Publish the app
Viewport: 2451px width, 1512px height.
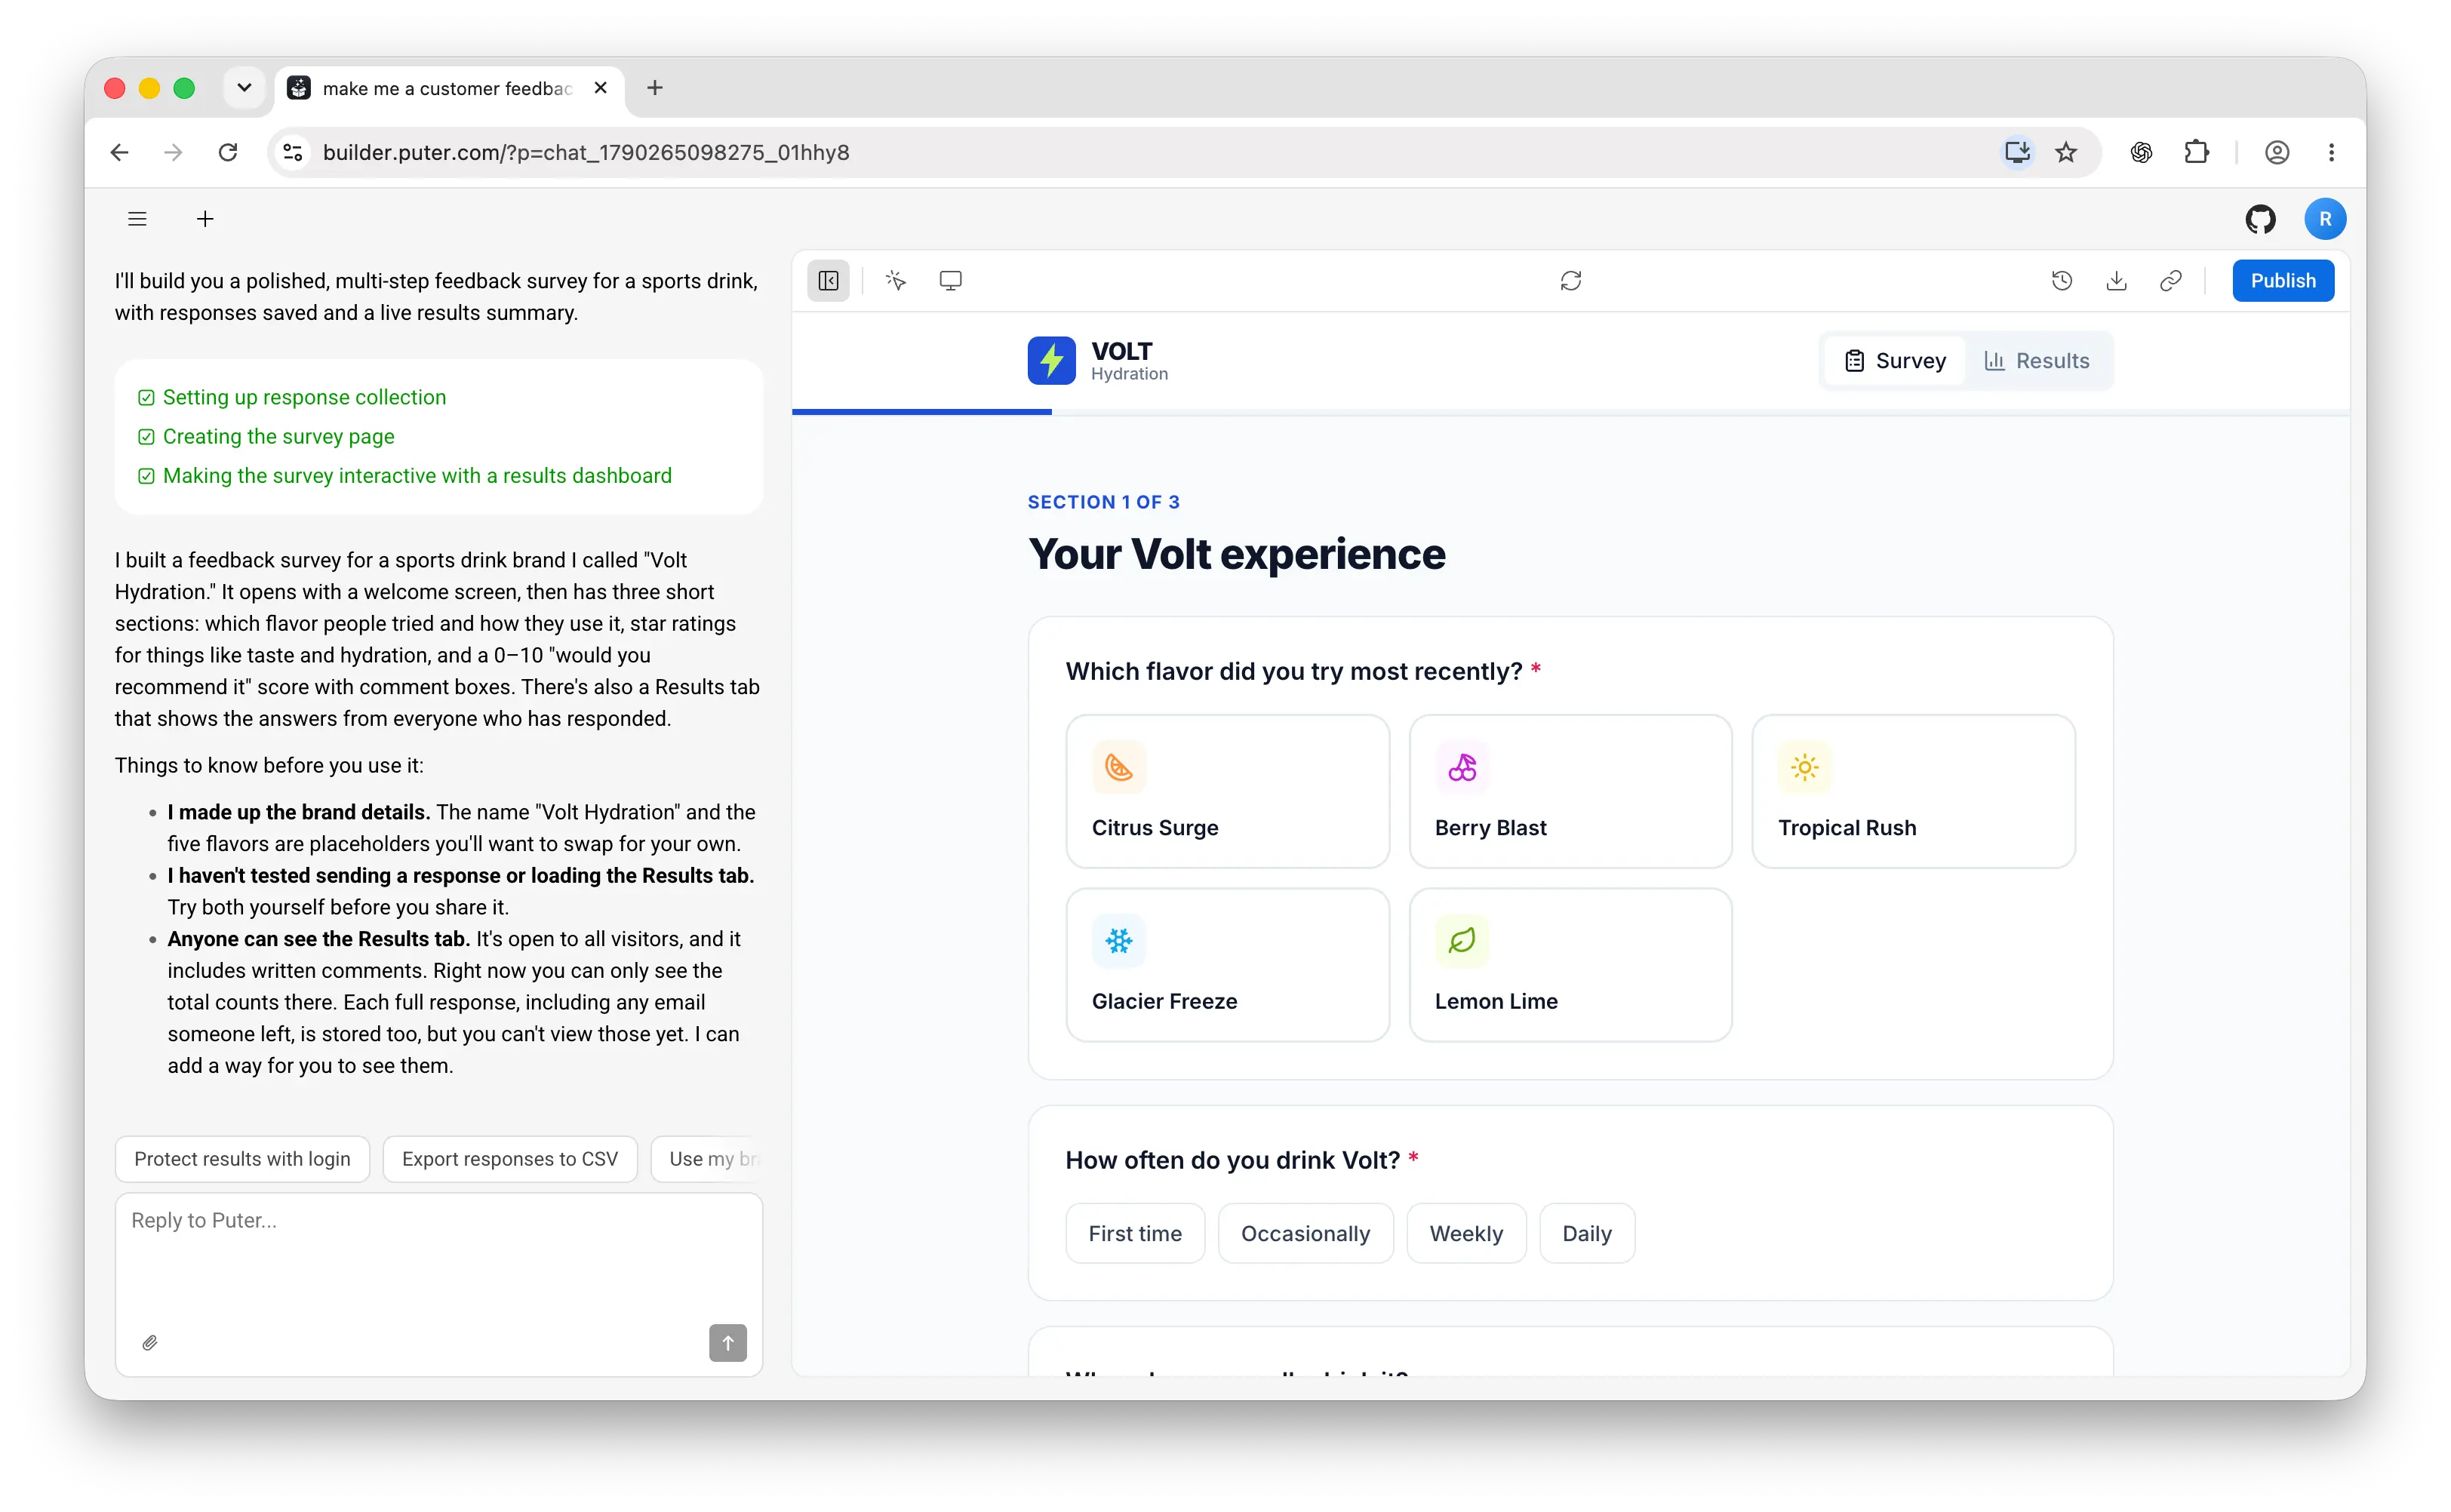click(x=2282, y=281)
